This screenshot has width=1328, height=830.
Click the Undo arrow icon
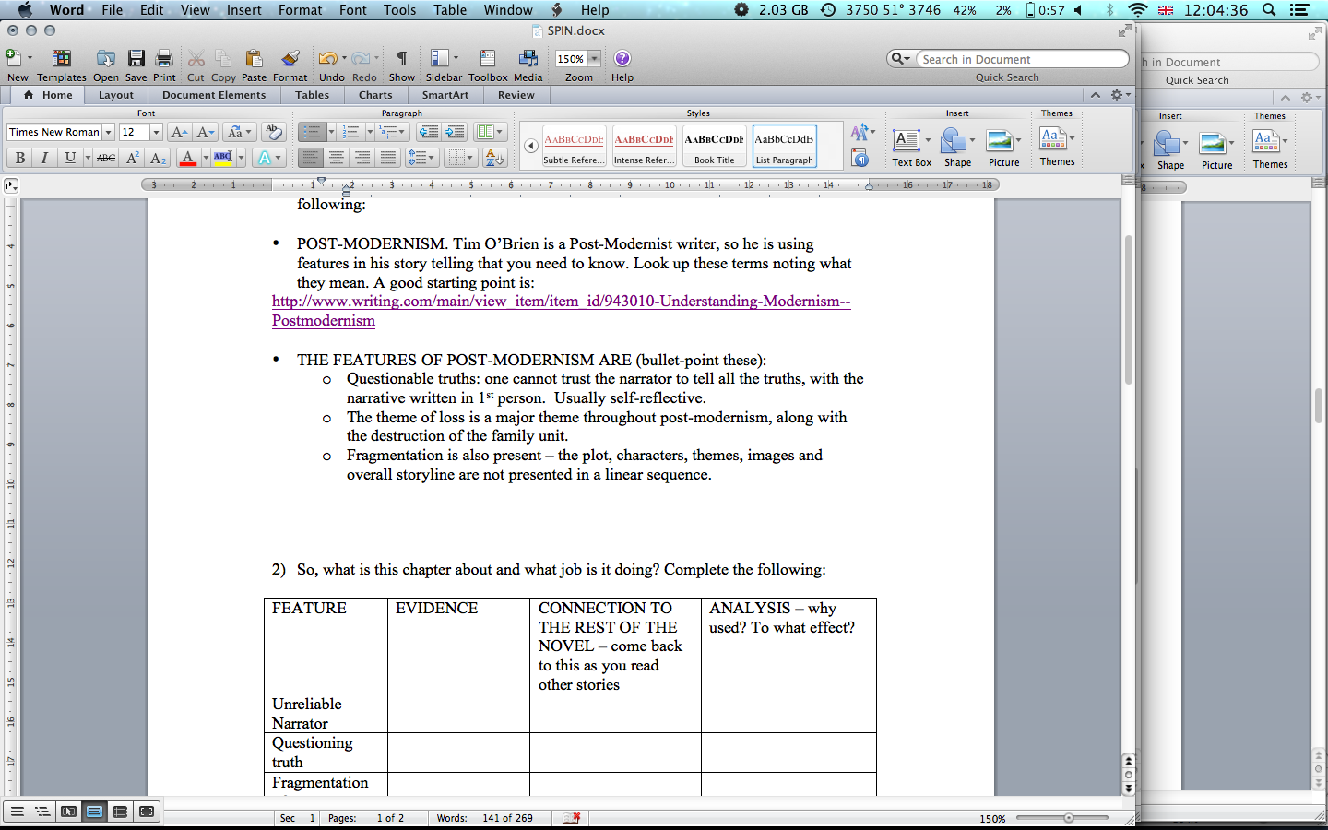pos(327,59)
